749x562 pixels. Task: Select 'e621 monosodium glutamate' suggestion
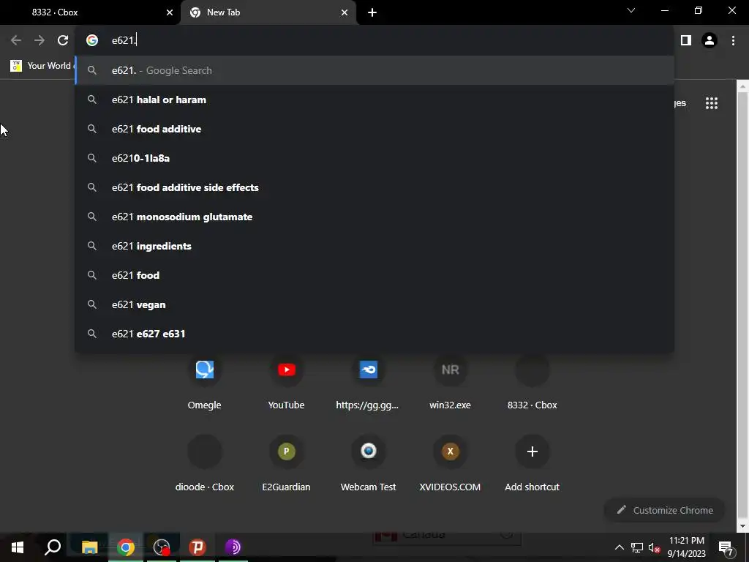click(x=374, y=217)
